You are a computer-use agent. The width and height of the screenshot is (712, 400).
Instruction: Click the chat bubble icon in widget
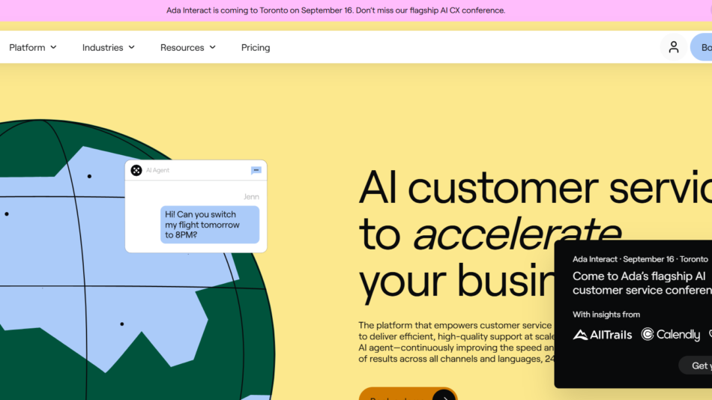click(x=256, y=170)
